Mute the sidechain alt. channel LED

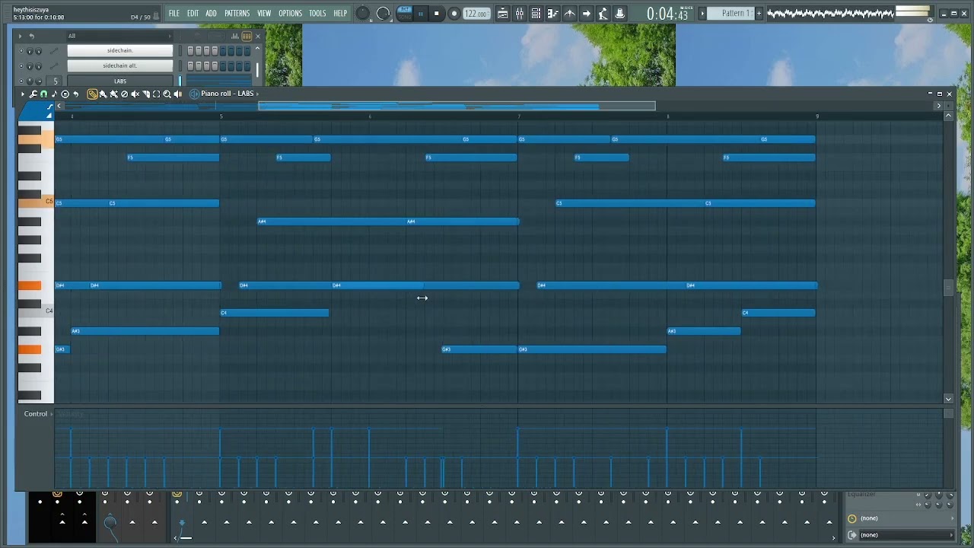21,66
